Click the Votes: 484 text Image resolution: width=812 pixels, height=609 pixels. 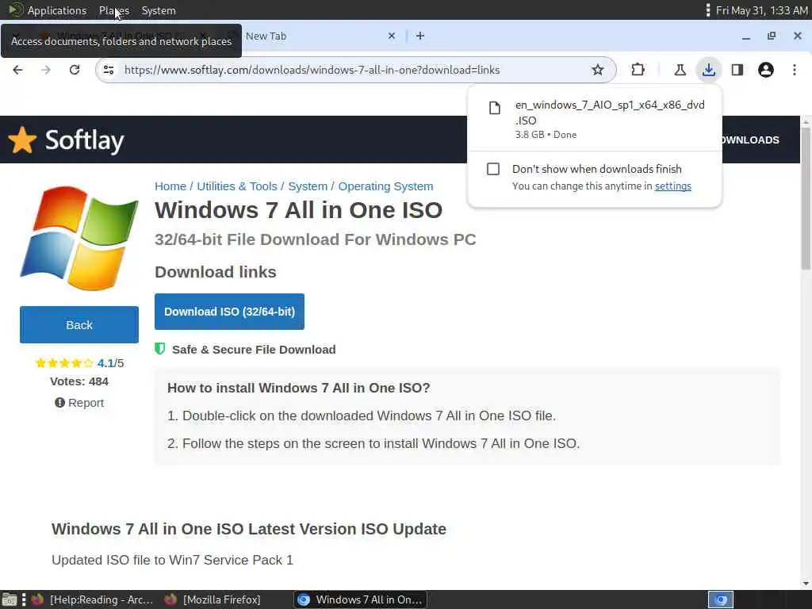79,381
